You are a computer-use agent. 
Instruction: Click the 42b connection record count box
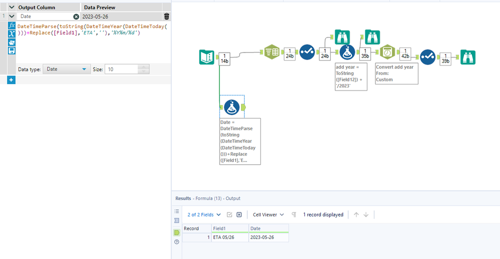click(x=405, y=53)
